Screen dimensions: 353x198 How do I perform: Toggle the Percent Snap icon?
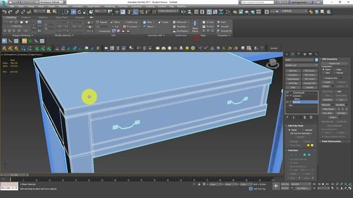click(x=142, y=12)
